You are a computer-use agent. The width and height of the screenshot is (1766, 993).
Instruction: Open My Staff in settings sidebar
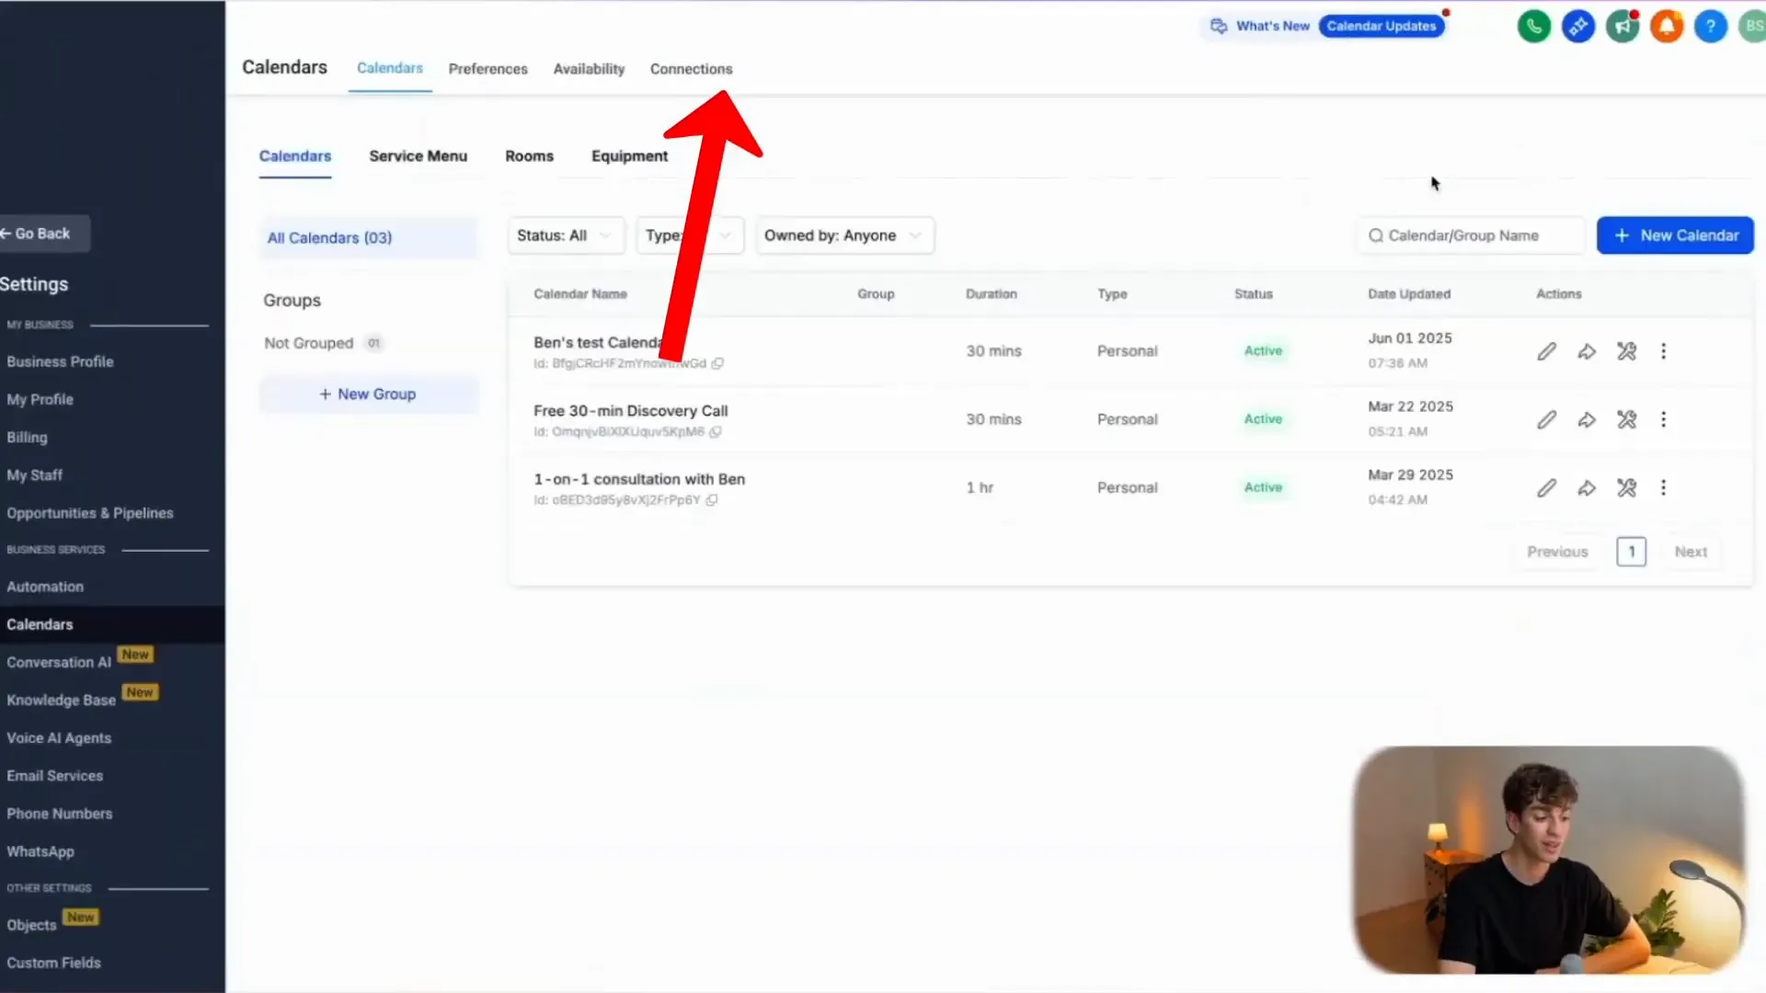(x=34, y=475)
